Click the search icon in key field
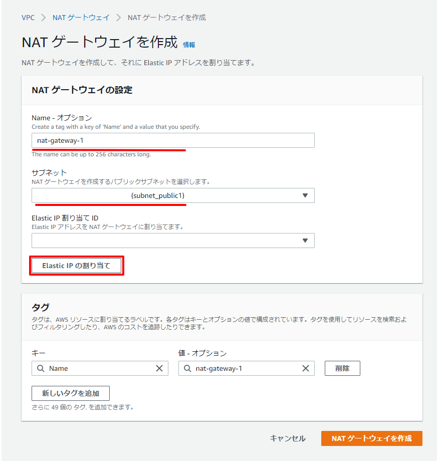The image size is (437, 461). click(x=41, y=368)
